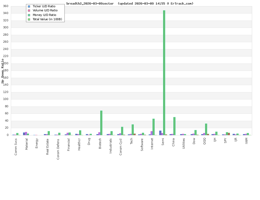This screenshot has width=260, height=200.
Task: Click the Ticker U/D Ratio legend swatch
Action: point(29,6)
